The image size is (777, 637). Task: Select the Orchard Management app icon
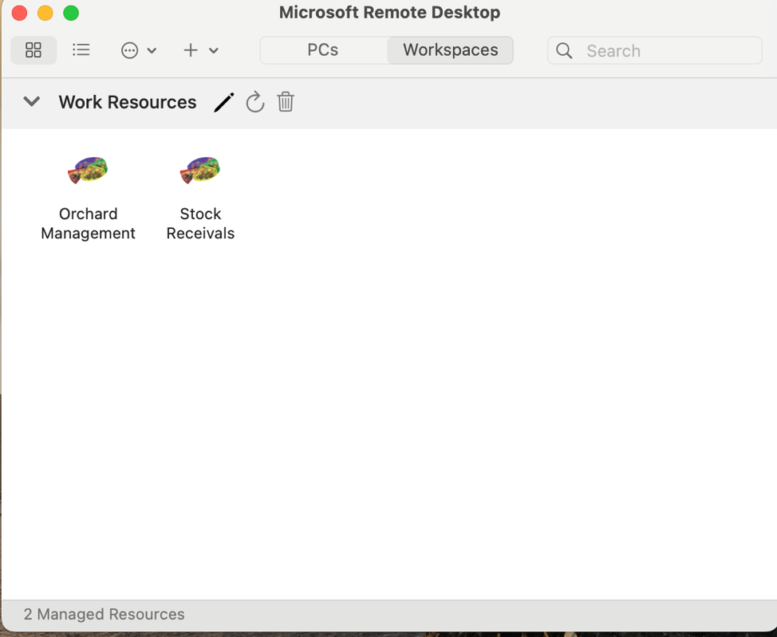pos(88,170)
